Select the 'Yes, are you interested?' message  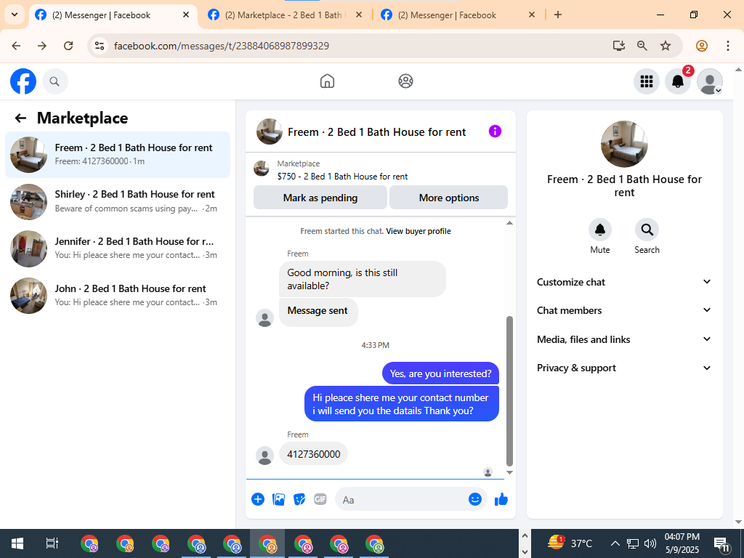tap(440, 373)
